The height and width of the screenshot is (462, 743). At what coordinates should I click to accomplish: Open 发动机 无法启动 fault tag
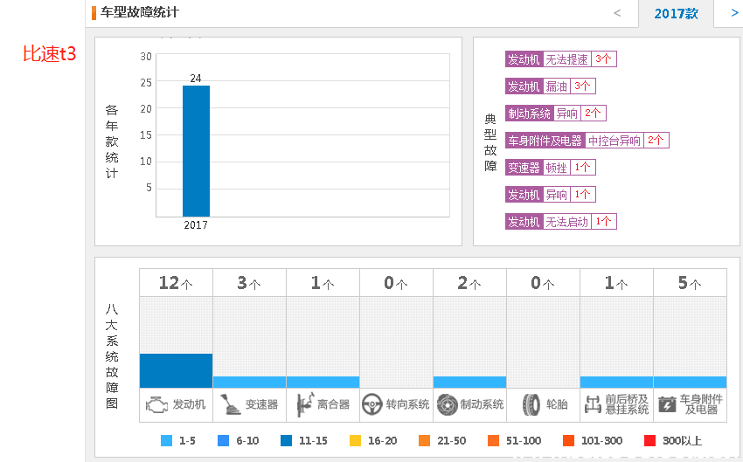(561, 222)
